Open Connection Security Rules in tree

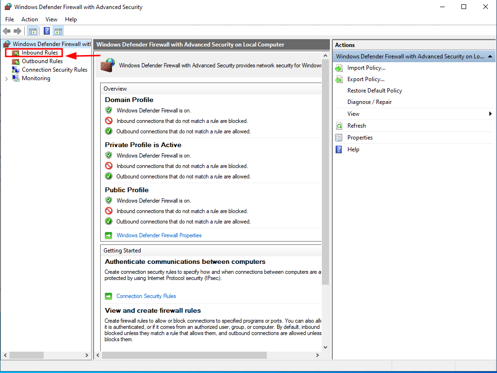point(54,70)
